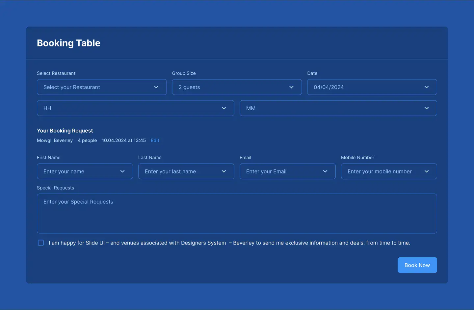Click the chevron icon in the Restaurant selector
The image size is (474, 310).
pos(156,87)
